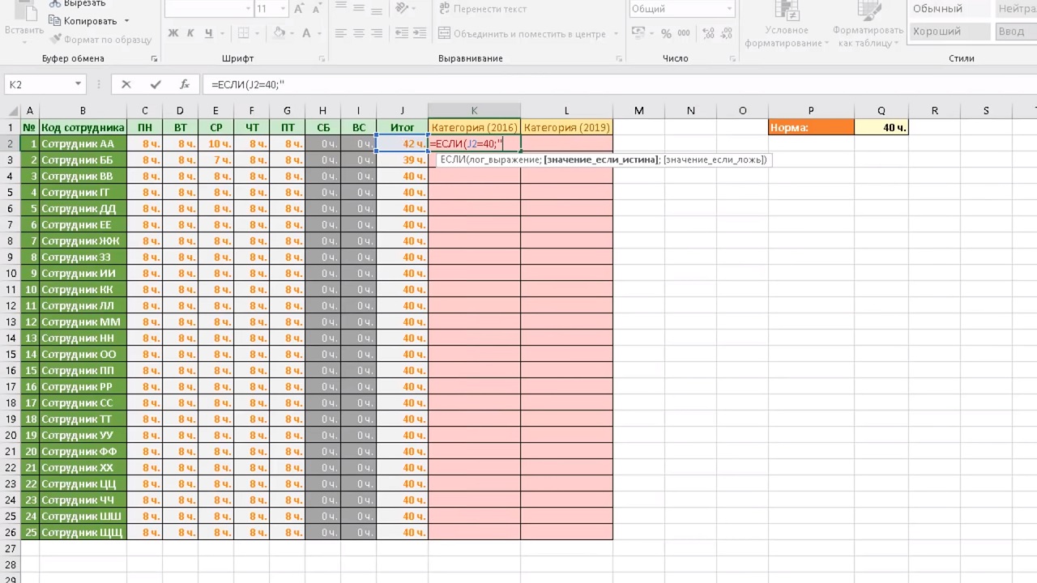Click the fill color paint bucket icon
Viewport: 1037px width, 583px height.
[280, 34]
